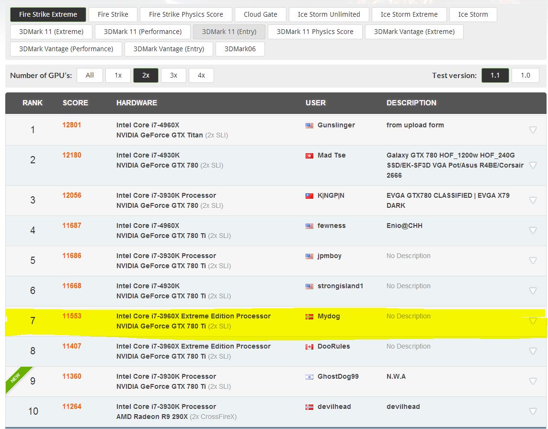
Task: Open the score 12801 result
Action: point(72,125)
